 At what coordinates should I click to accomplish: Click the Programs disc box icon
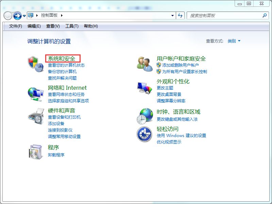[x=36, y=152]
